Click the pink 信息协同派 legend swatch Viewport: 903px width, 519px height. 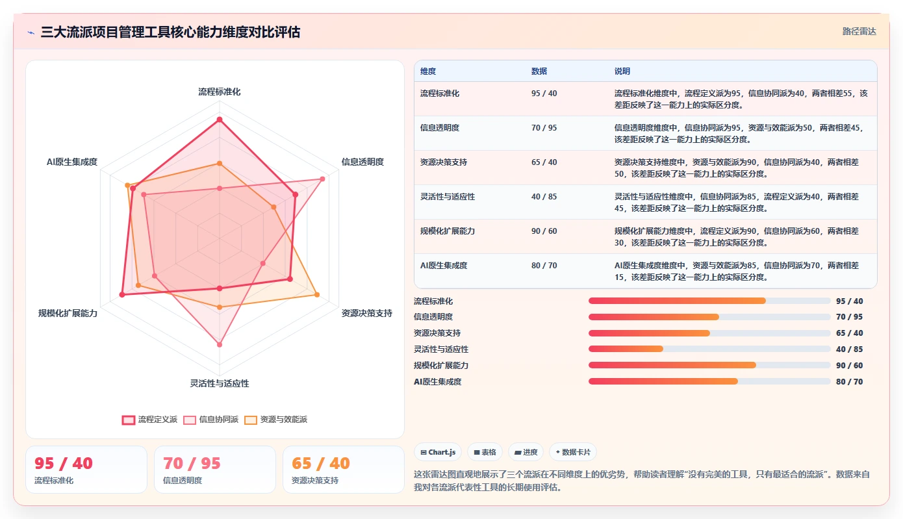(x=190, y=420)
